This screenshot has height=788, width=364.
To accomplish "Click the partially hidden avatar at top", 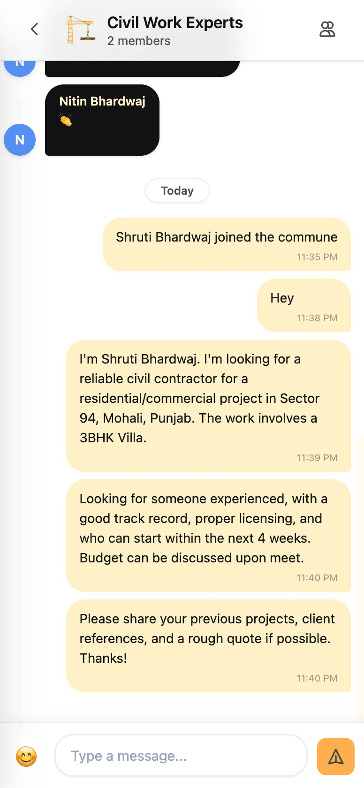I will tap(20, 67).
